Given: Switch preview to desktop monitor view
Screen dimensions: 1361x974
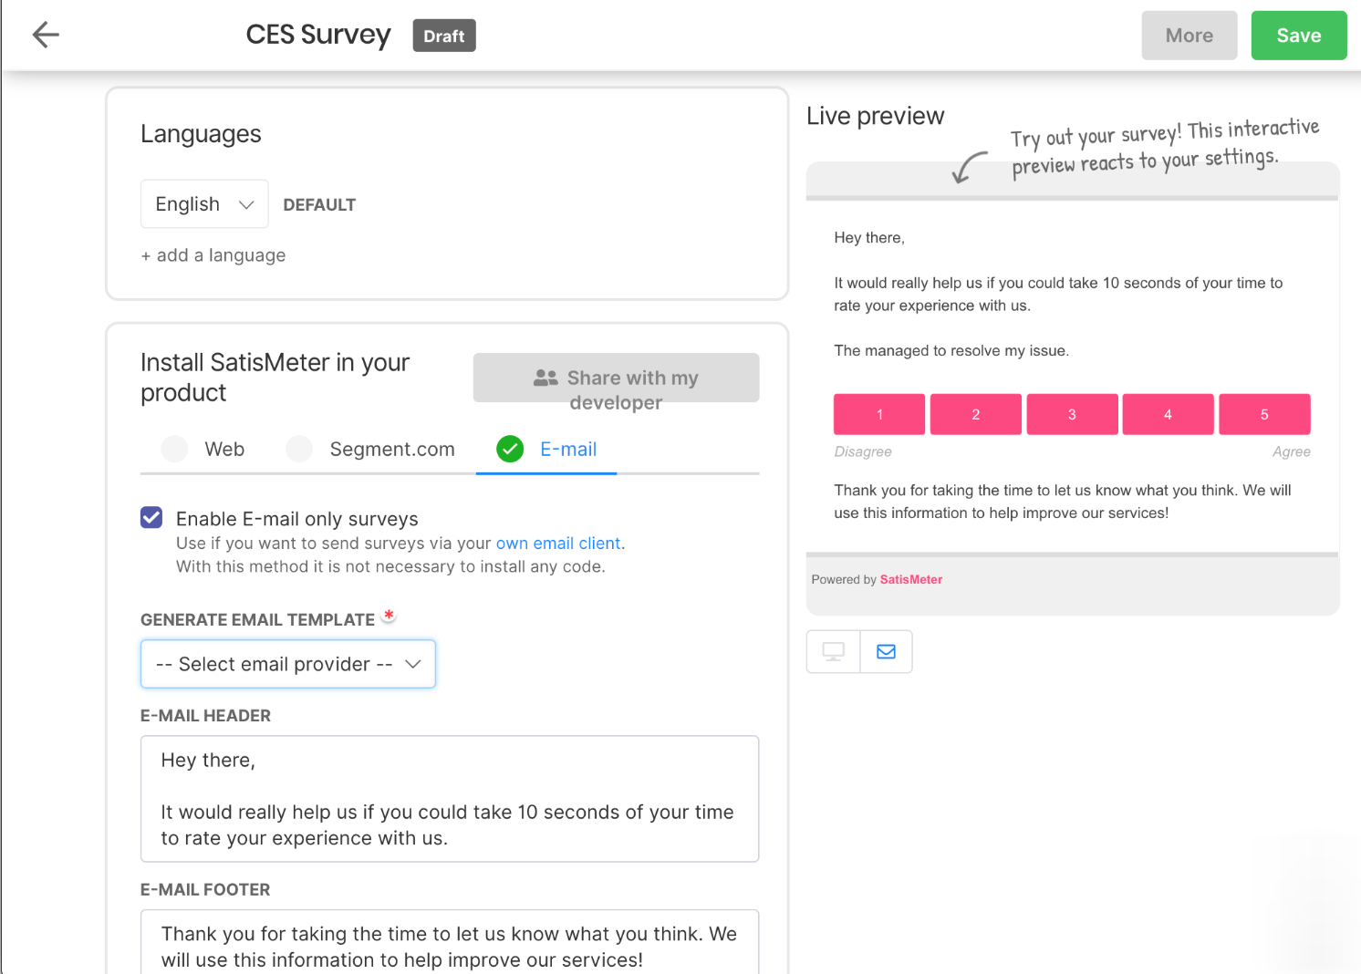Looking at the screenshot, I should click(833, 651).
